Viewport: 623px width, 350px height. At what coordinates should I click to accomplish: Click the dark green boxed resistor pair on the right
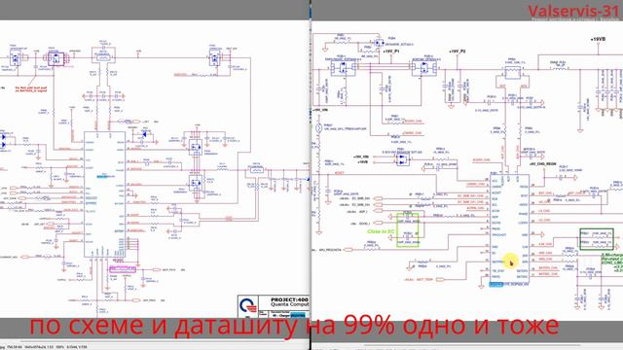click(x=597, y=239)
